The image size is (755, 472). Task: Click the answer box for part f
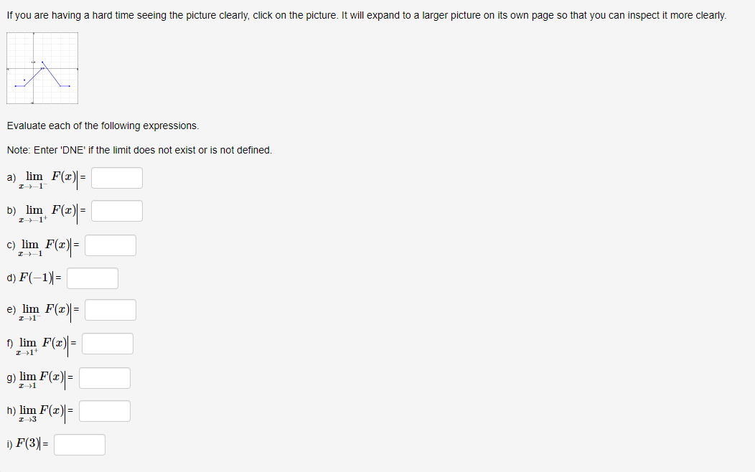coord(108,343)
